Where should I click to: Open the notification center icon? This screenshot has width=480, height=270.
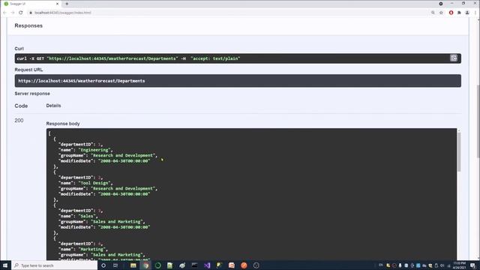tap(473, 265)
